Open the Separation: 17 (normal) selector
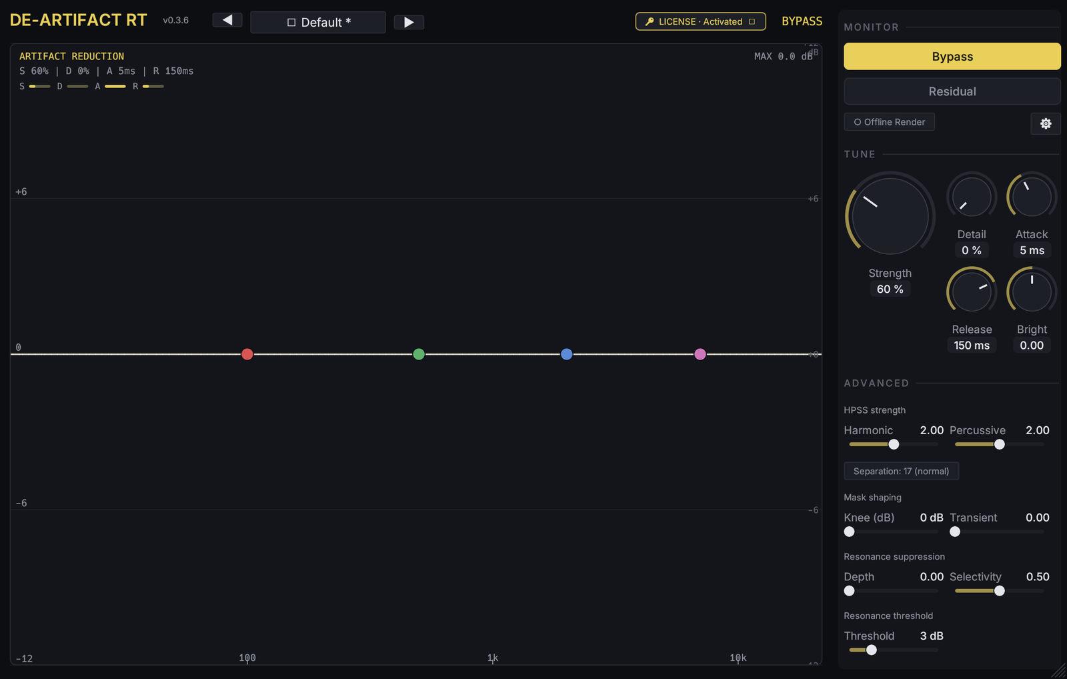Viewport: 1067px width, 679px height. pyautogui.click(x=901, y=471)
